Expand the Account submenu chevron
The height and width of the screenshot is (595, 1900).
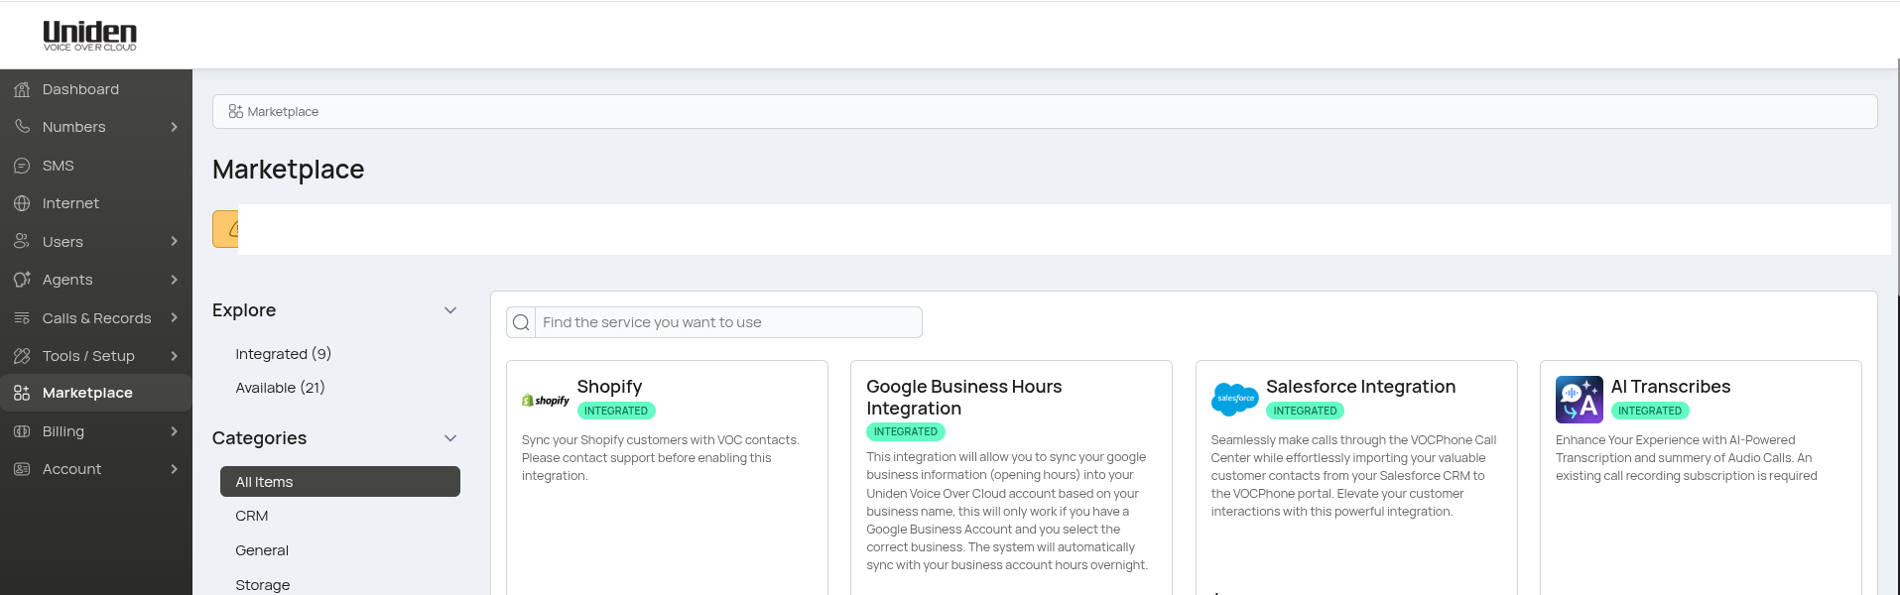[x=175, y=469]
